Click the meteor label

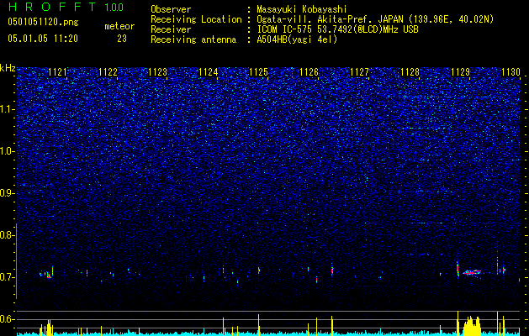[119, 26]
